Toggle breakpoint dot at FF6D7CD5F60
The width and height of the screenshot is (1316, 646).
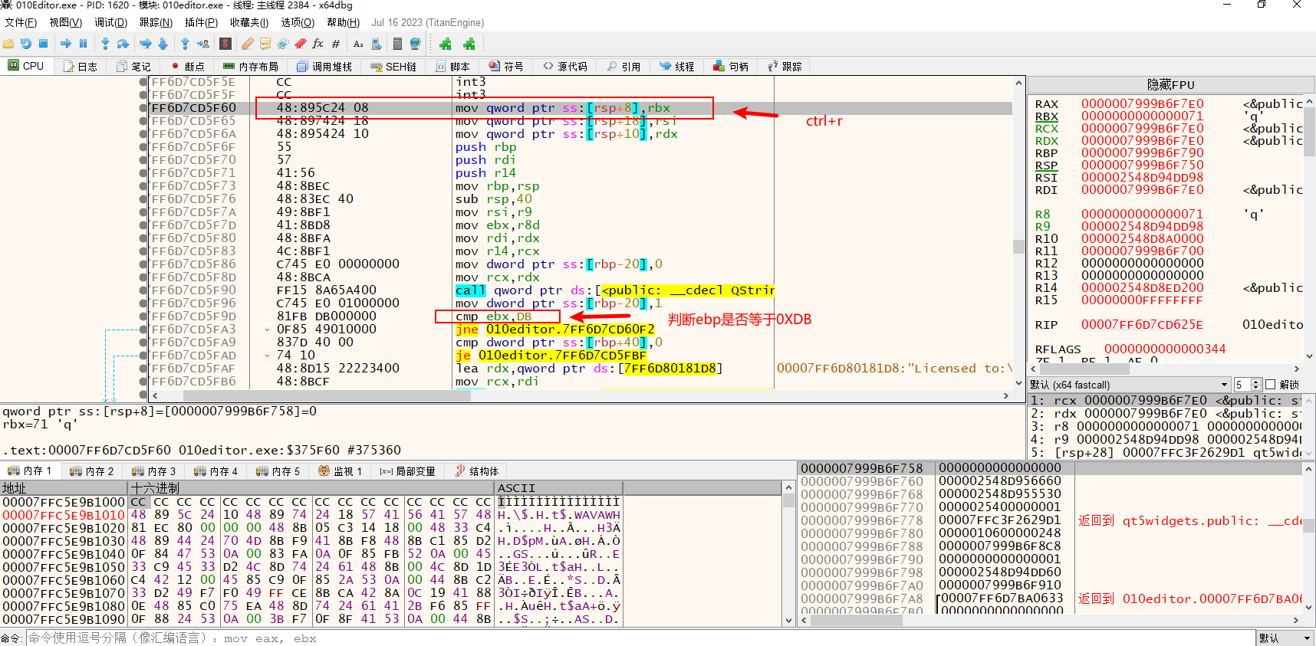(x=143, y=108)
